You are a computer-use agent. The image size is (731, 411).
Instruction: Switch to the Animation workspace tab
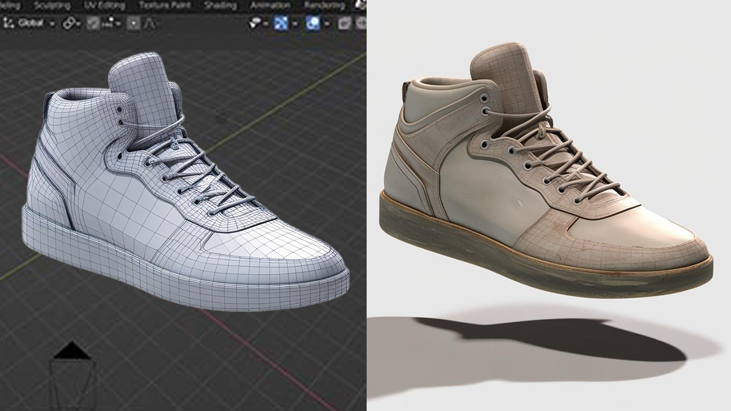click(x=270, y=6)
